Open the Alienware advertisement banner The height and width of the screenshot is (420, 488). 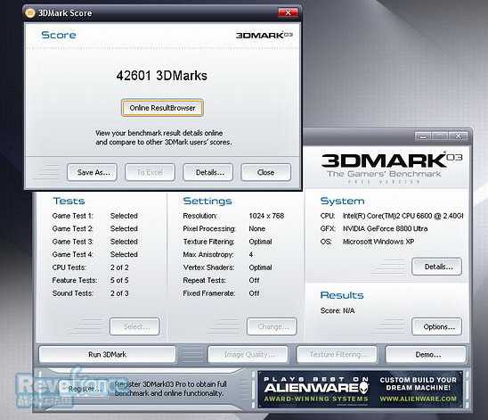(x=360, y=389)
